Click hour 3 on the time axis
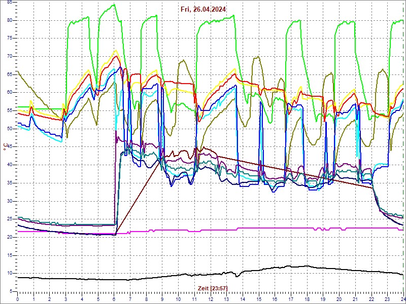 [x=65, y=299]
